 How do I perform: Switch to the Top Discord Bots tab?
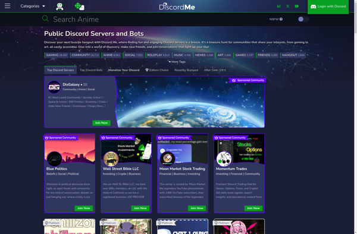click(x=91, y=70)
